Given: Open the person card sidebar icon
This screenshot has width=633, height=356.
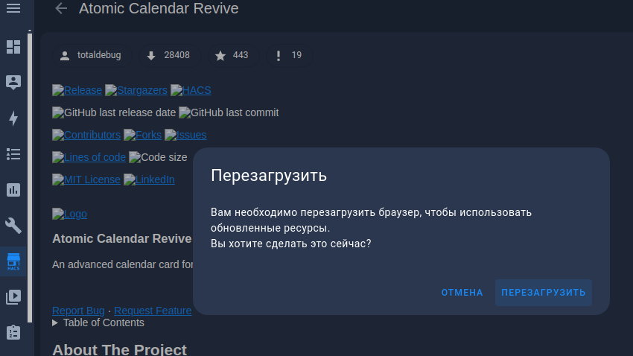Looking at the screenshot, I should click(x=13, y=83).
